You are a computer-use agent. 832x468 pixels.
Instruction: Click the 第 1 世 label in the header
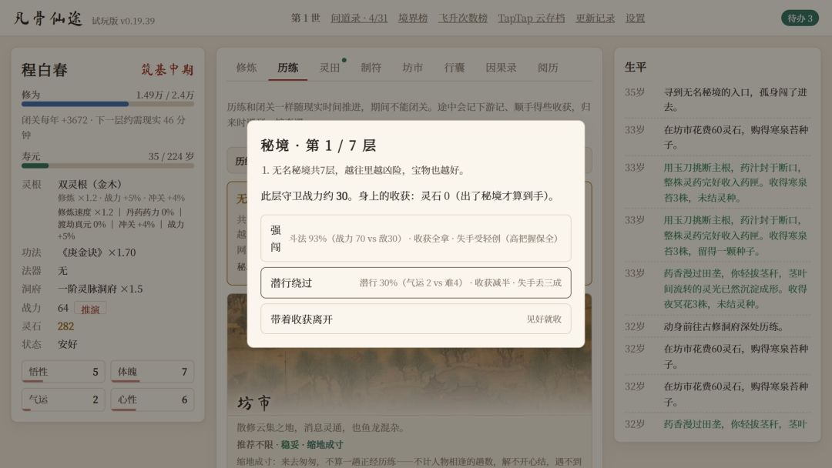(305, 18)
